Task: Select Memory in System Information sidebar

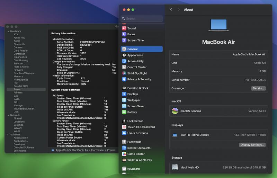Action: coord(18,77)
